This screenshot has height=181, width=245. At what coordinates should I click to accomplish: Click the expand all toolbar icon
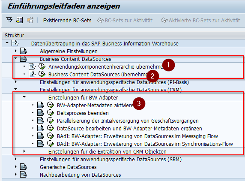point(9,20)
